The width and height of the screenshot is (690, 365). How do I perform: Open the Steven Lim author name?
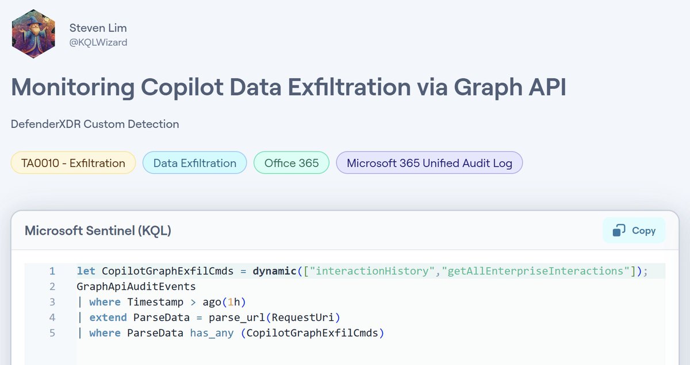(98, 28)
